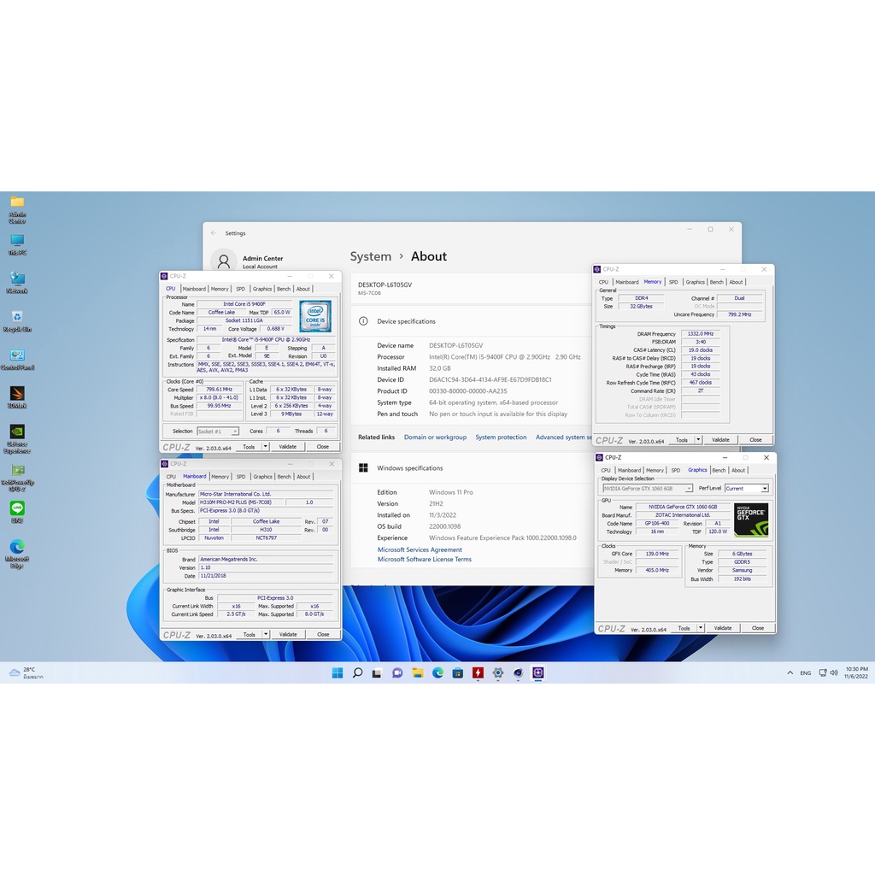This screenshot has height=875, width=875.
Task: Open the LINE desktop icon
Action: point(17,509)
